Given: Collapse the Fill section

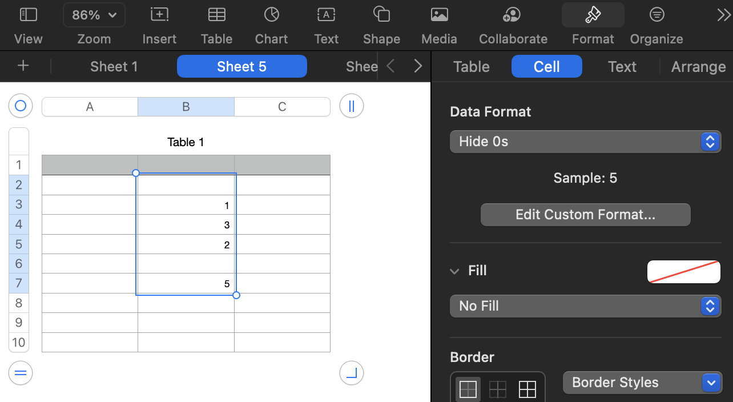Looking at the screenshot, I should pos(454,271).
